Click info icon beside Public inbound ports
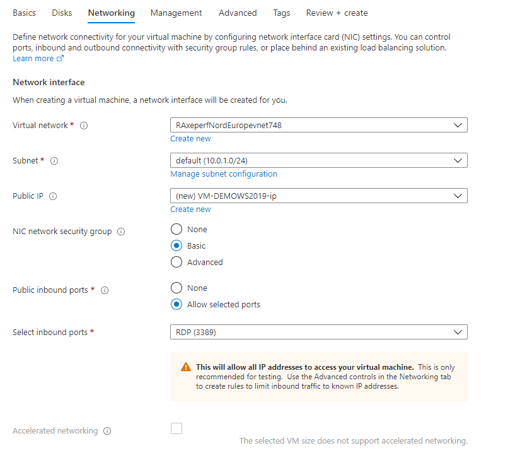Image resolution: width=508 pixels, height=460 pixels. [x=105, y=290]
